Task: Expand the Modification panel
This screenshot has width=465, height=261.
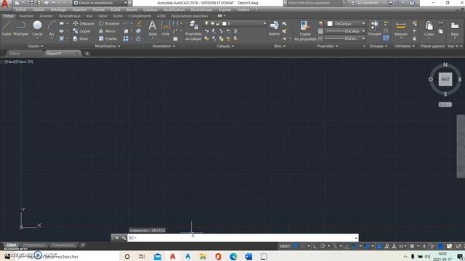Action: coord(108,46)
